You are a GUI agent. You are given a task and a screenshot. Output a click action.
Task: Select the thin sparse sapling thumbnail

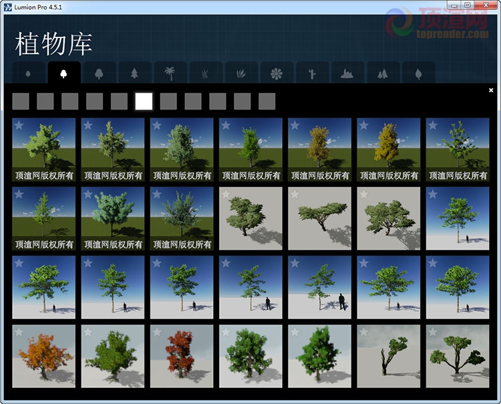pos(44,218)
